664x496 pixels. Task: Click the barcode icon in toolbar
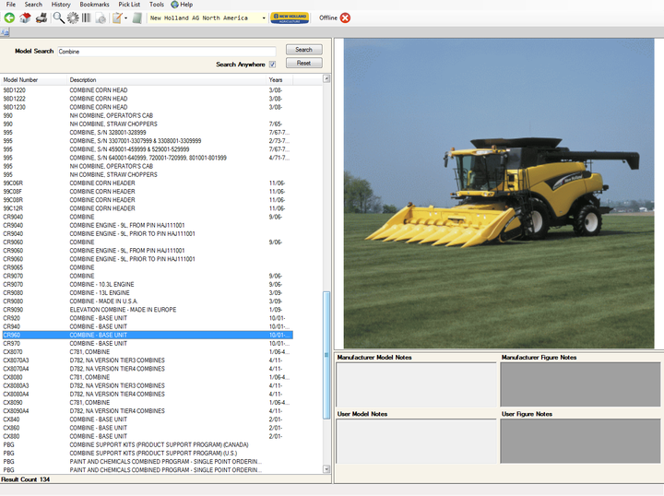[87, 18]
